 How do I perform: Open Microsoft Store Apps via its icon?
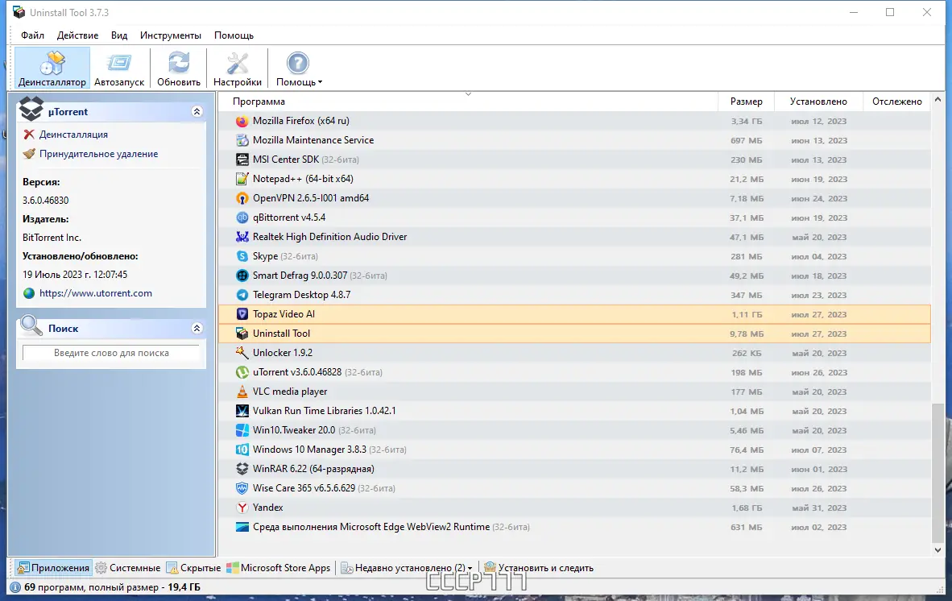(x=234, y=567)
